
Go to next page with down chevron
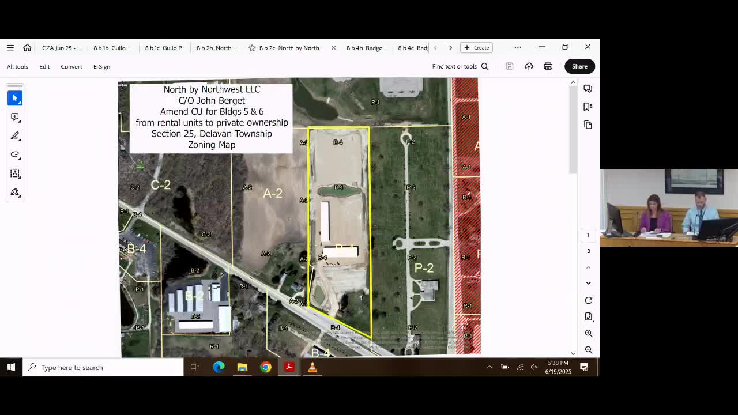[x=588, y=283]
